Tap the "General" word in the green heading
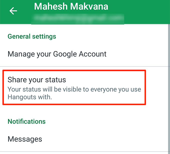This screenshot has width=170, height=154. [19, 37]
